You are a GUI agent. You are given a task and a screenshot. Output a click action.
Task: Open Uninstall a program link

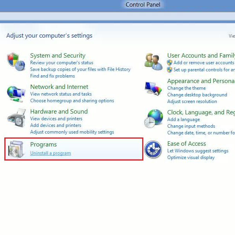pos(51,153)
